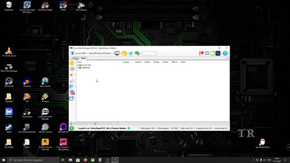The image size is (290, 163).
Task: Open the ASUS GPU Tweak desktop icon
Action: [x=45, y=6]
